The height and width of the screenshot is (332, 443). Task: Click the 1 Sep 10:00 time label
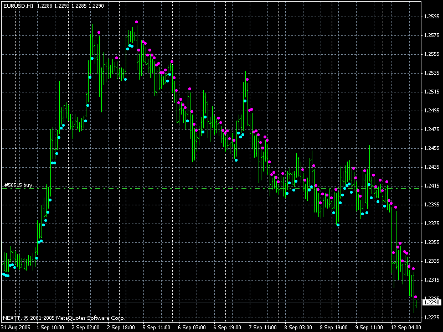pyautogui.click(x=49, y=327)
